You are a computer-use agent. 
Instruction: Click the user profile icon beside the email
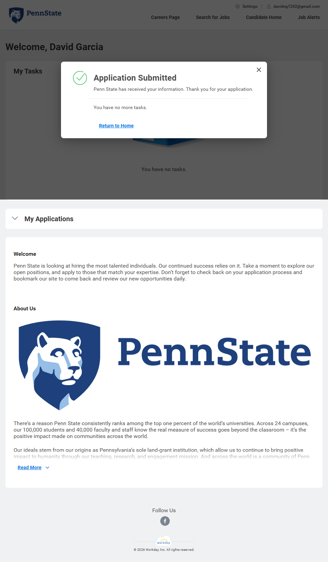click(269, 6)
